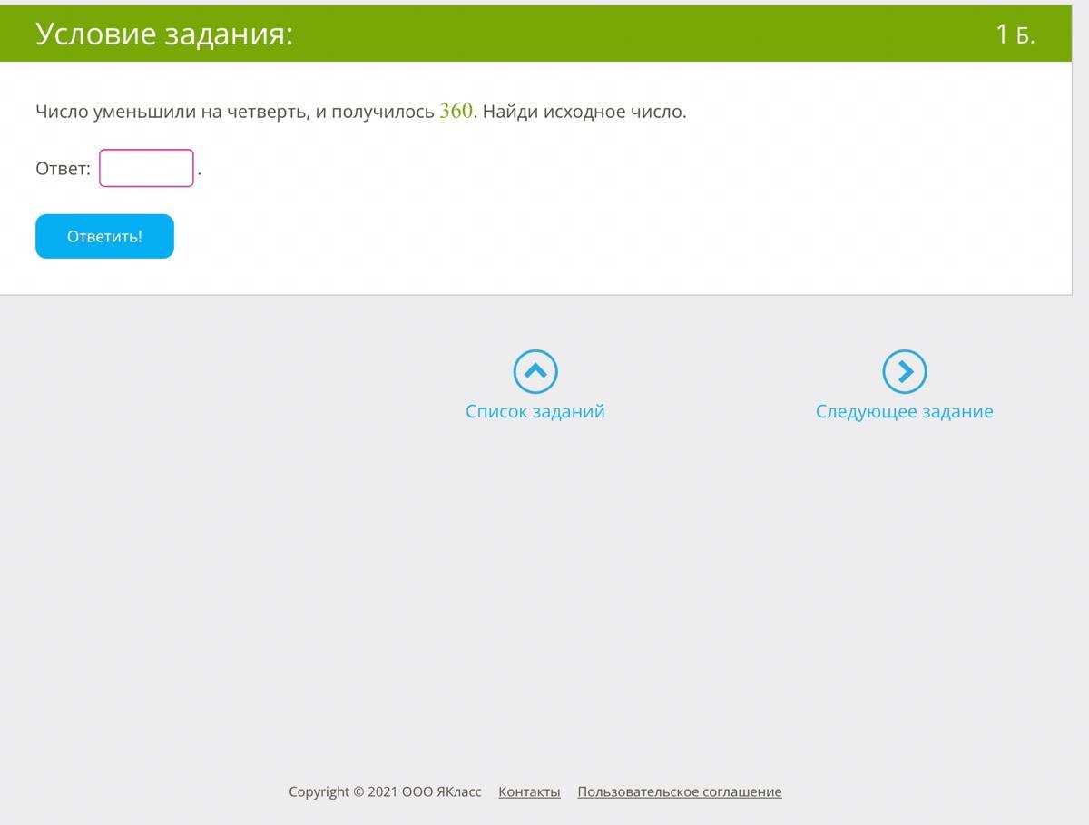This screenshot has height=825, width=1089.
Task: Select the number 360 in the task
Action: 456,111
